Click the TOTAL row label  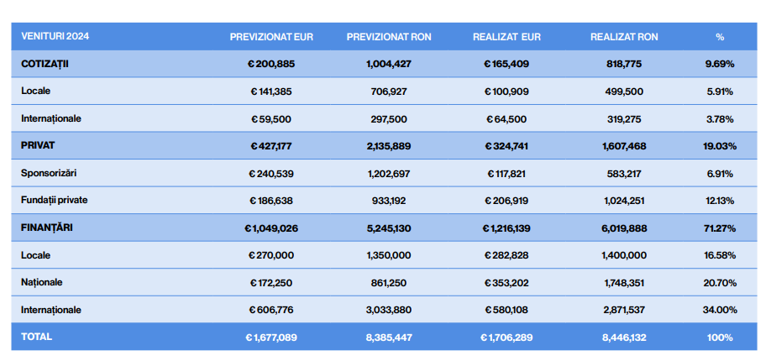(37, 337)
